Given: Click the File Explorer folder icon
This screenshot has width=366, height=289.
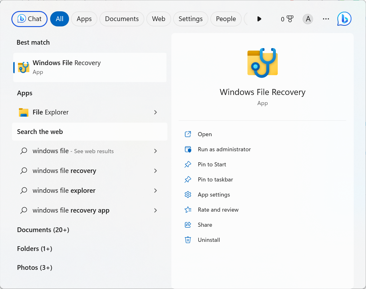Looking at the screenshot, I should click(24, 112).
